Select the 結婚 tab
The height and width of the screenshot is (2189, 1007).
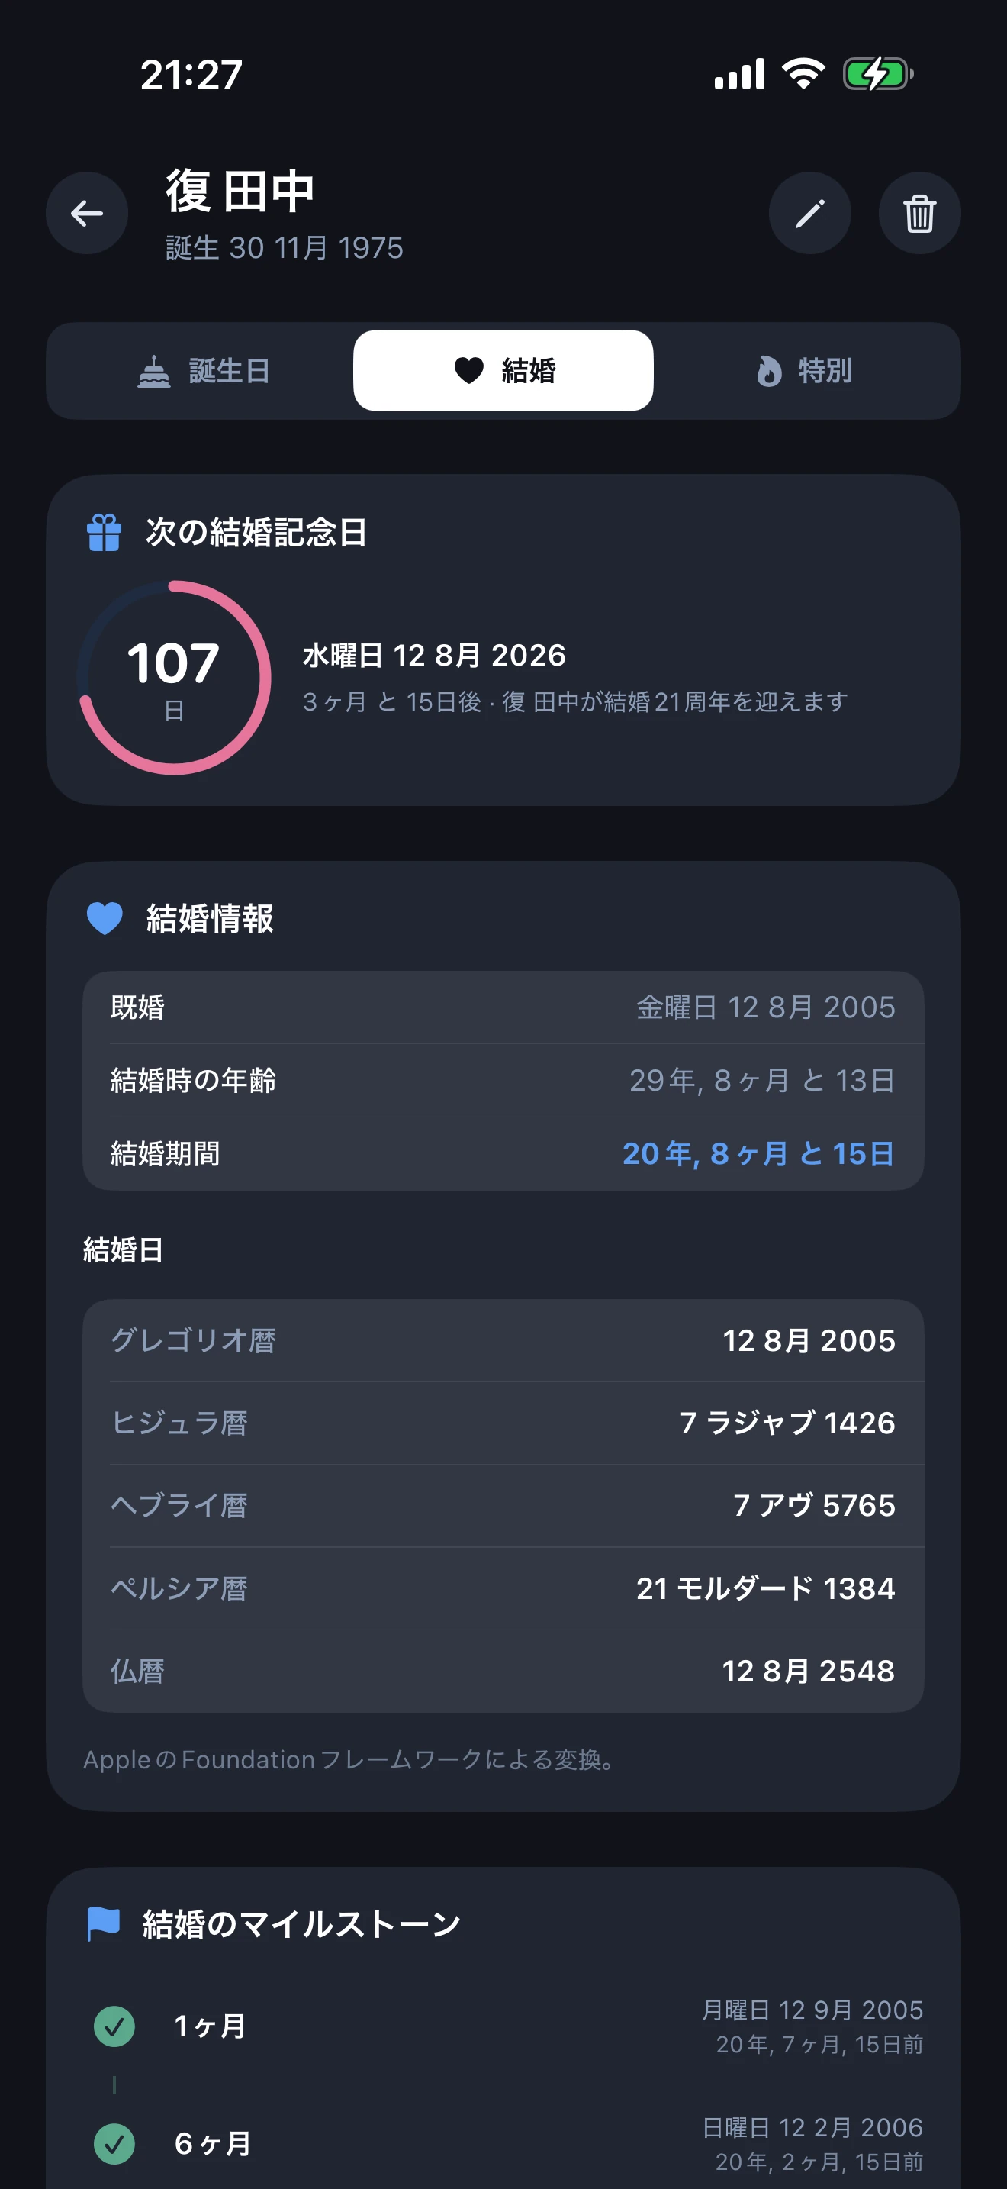click(x=504, y=372)
